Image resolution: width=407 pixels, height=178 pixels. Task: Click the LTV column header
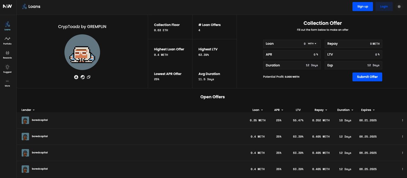298,110
